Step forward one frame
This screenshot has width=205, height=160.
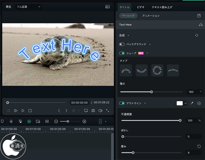click(x=16, y=111)
